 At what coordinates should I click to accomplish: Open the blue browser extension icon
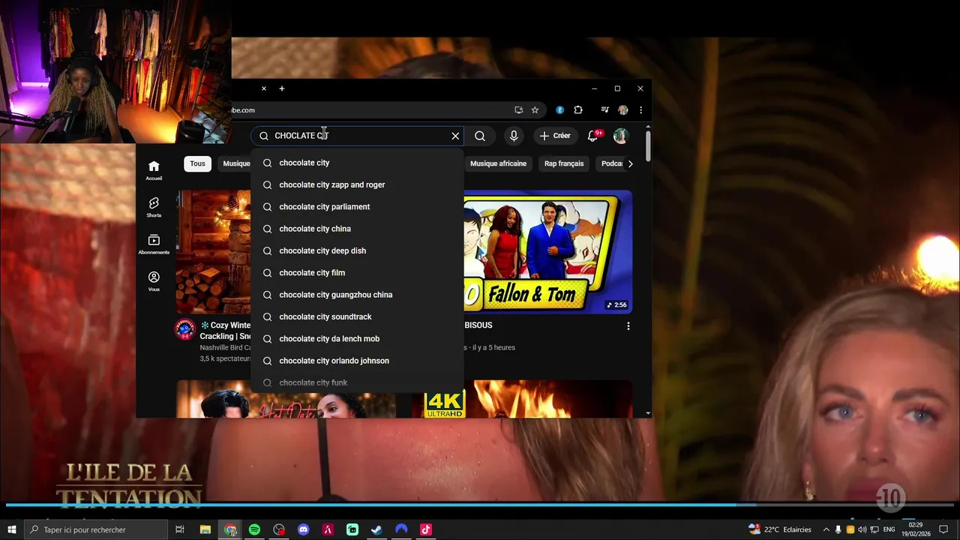[559, 110]
